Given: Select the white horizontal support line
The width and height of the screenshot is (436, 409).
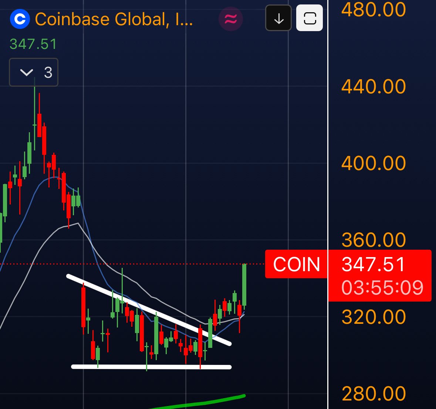Looking at the screenshot, I should tap(151, 367).
